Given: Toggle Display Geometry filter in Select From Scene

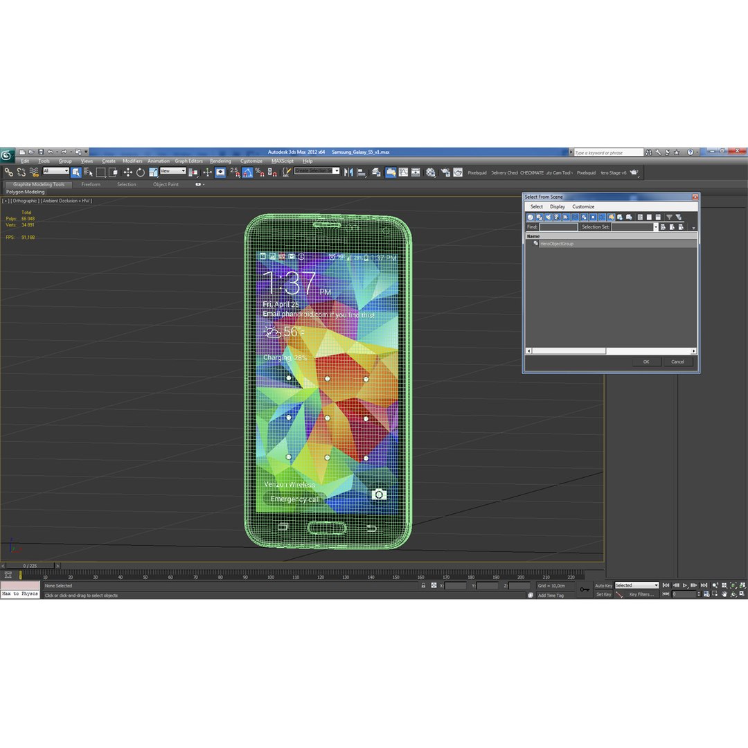Looking at the screenshot, I should click(x=530, y=217).
